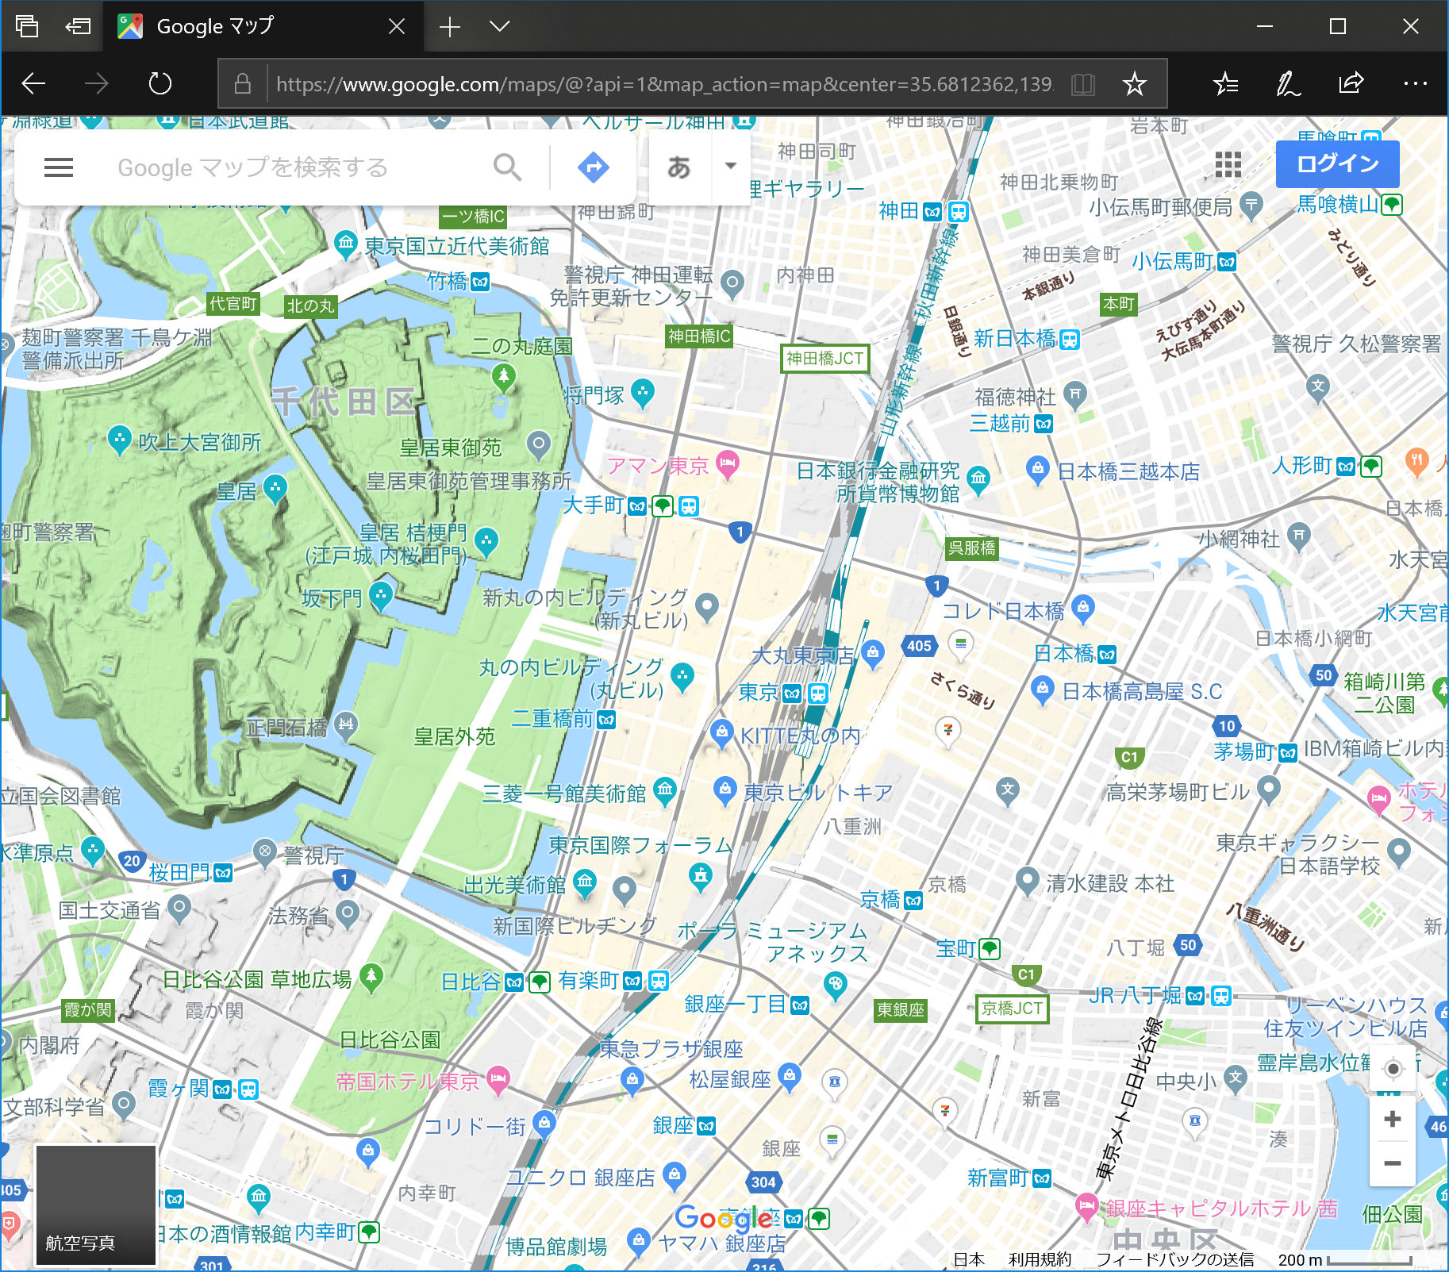Click the フィードバックの送信 link
The image size is (1449, 1272).
[1174, 1259]
